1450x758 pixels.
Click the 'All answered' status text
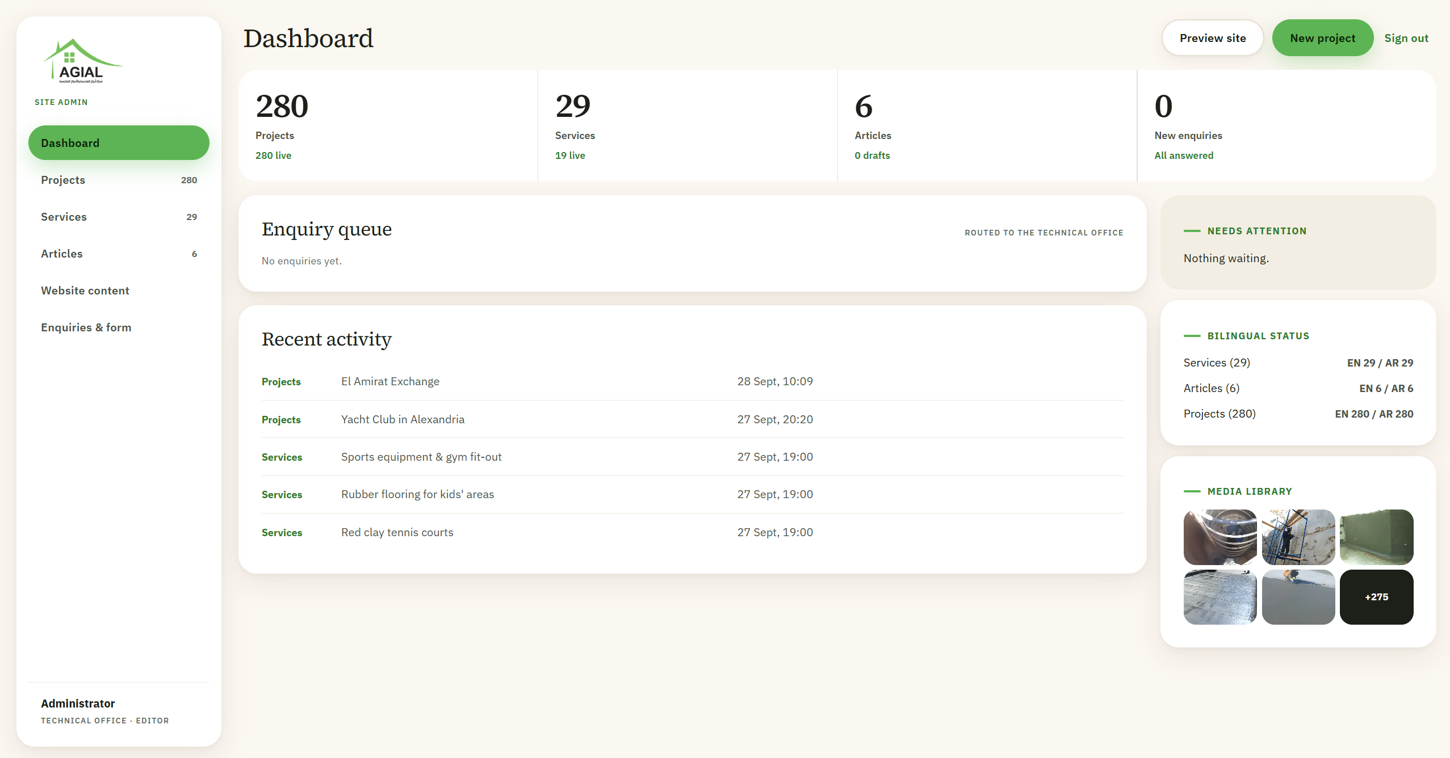[x=1184, y=155]
